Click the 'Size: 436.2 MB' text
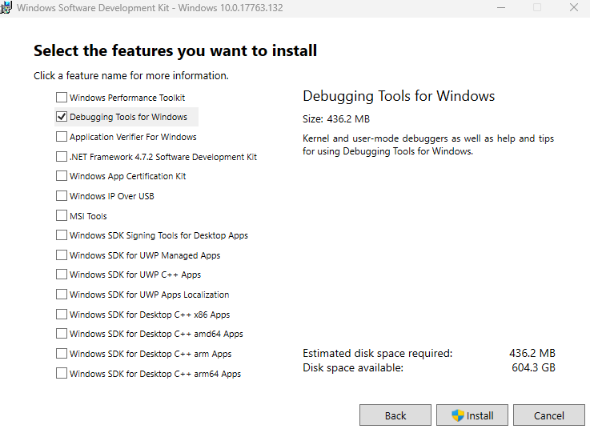 click(336, 119)
